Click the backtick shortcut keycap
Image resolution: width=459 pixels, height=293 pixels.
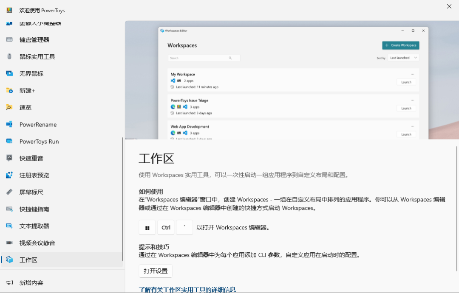pos(184,228)
